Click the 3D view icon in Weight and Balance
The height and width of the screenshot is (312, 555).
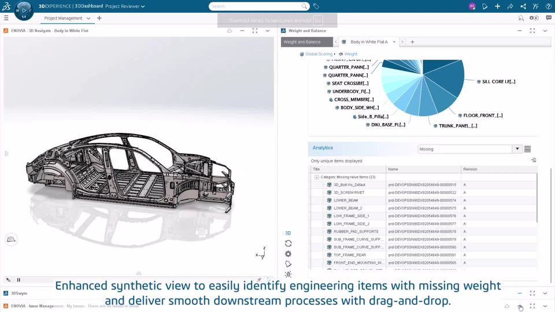tap(288, 233)
